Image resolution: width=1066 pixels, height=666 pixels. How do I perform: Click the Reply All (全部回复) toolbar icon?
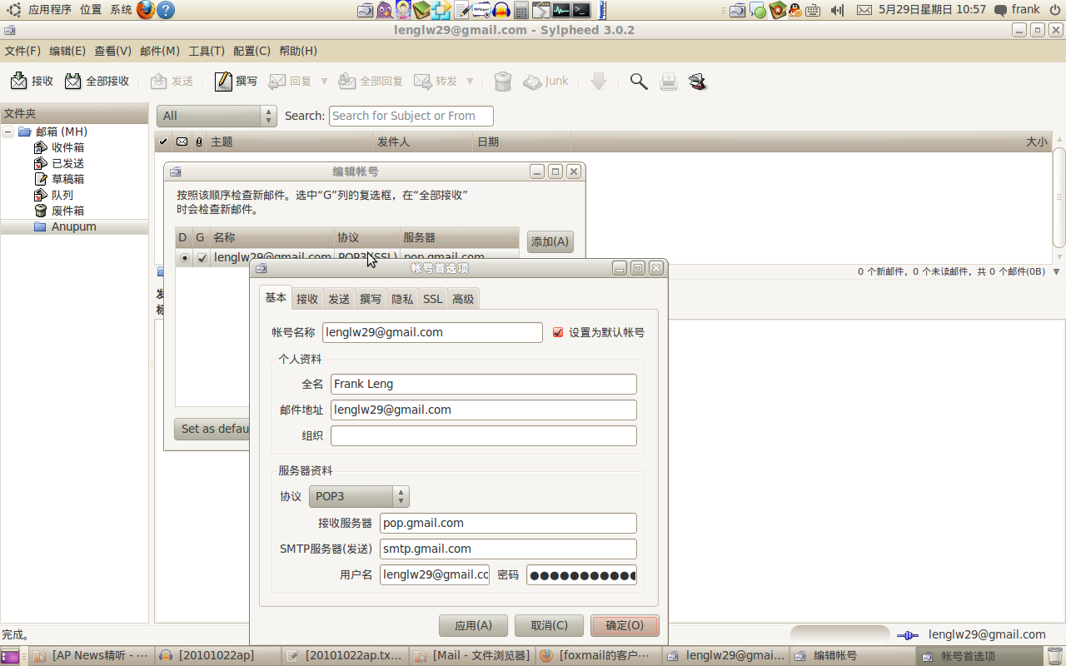(346, 82)
